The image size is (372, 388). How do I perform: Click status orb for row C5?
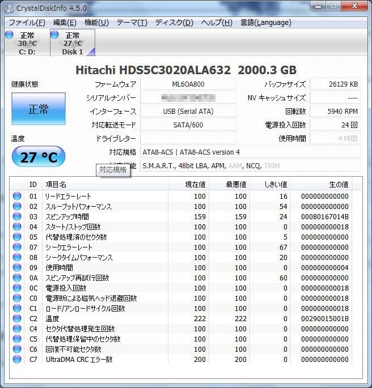pos(17,339)
